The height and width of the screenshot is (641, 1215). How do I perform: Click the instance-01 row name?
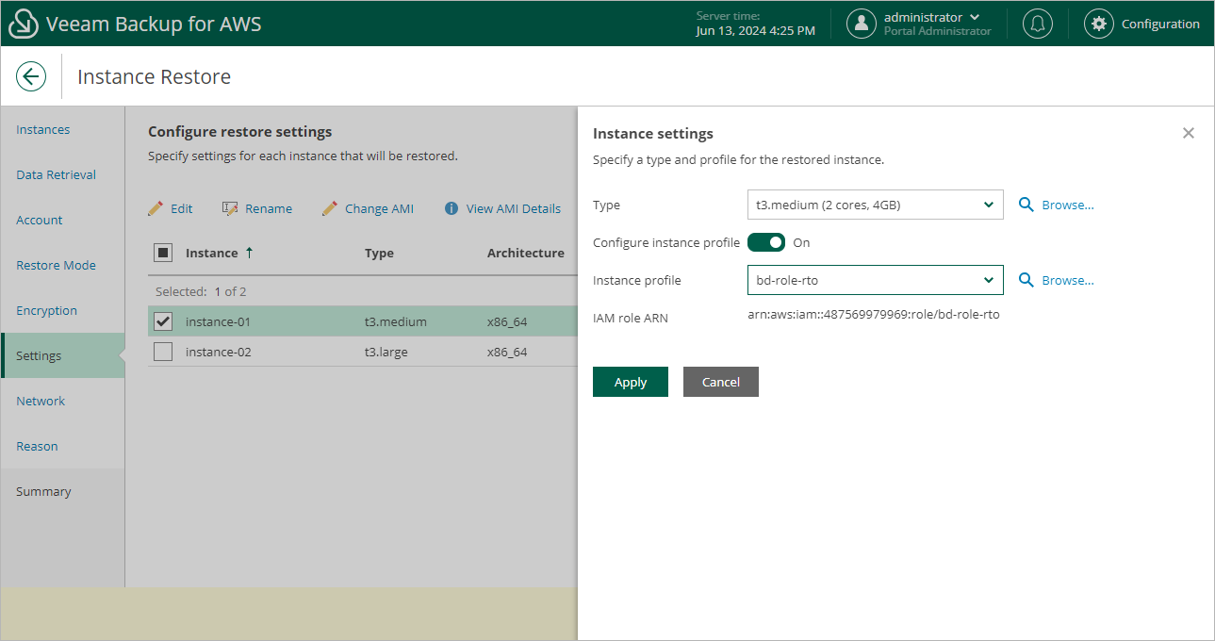coord(218,321)
